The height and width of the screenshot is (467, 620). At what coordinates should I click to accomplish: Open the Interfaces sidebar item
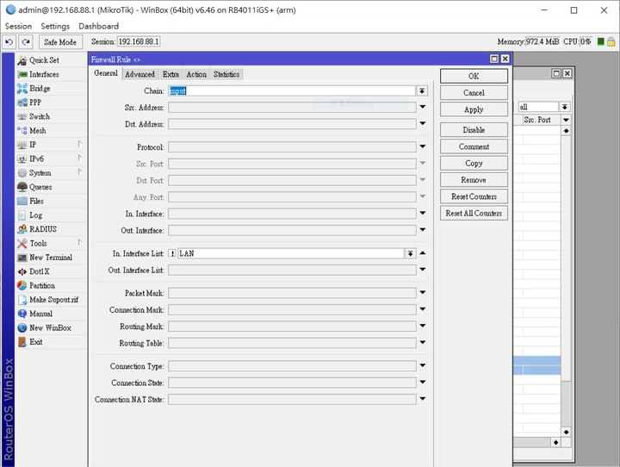click(x=44, y=74)
